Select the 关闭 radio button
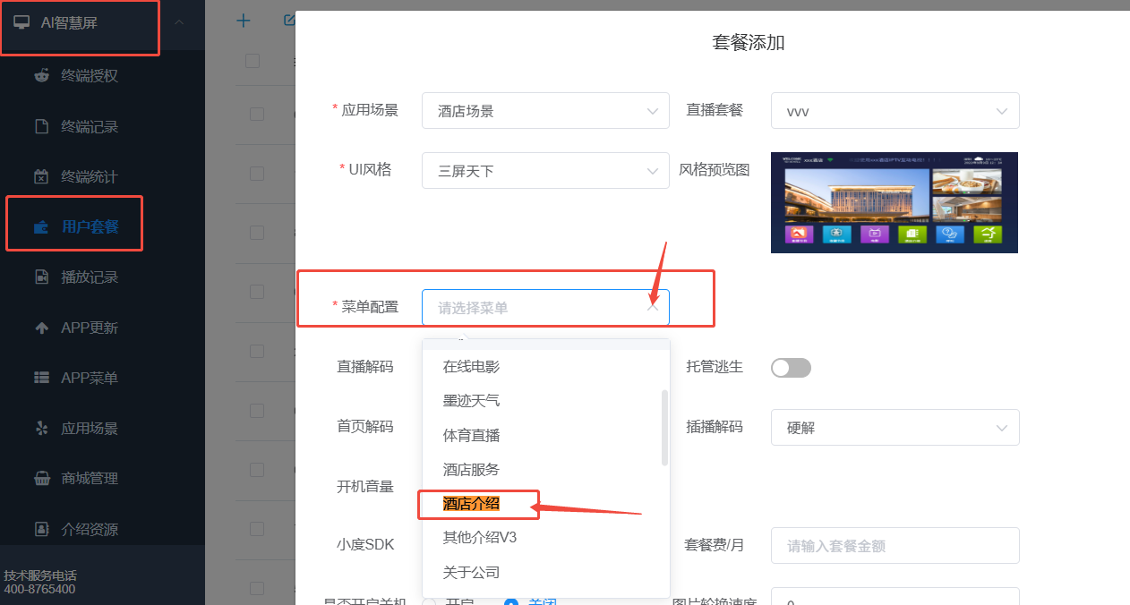The width and height of the screenshot is (1130, 605). (x=511, y=601)
